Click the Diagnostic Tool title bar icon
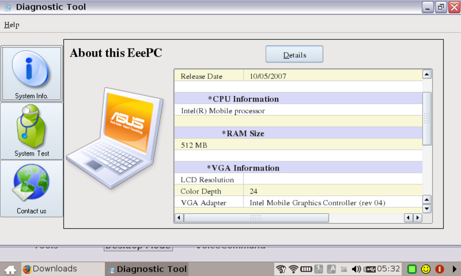Image resolution: width=461 pixels, height=276 pixels. point(8,7)
